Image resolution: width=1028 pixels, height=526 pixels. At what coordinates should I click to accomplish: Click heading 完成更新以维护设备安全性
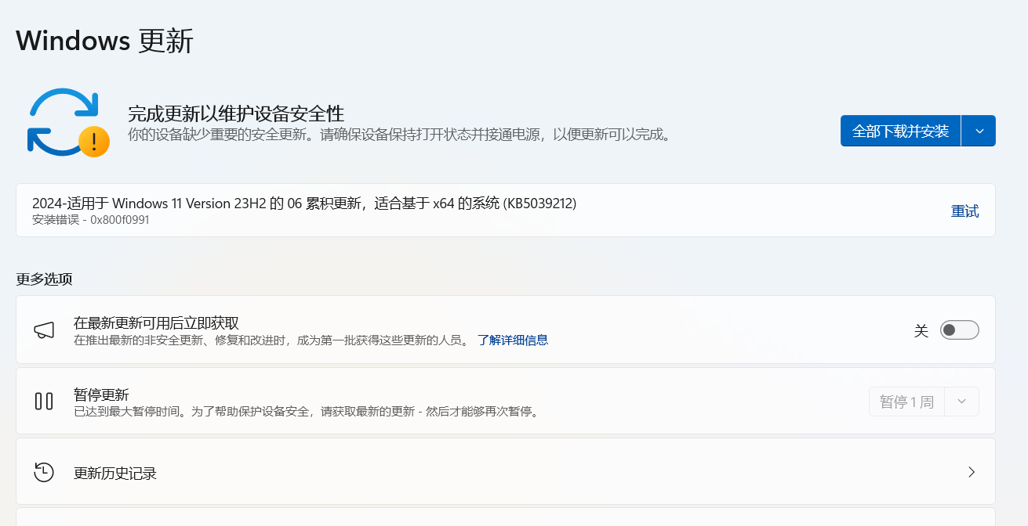(x=236, y=113)
